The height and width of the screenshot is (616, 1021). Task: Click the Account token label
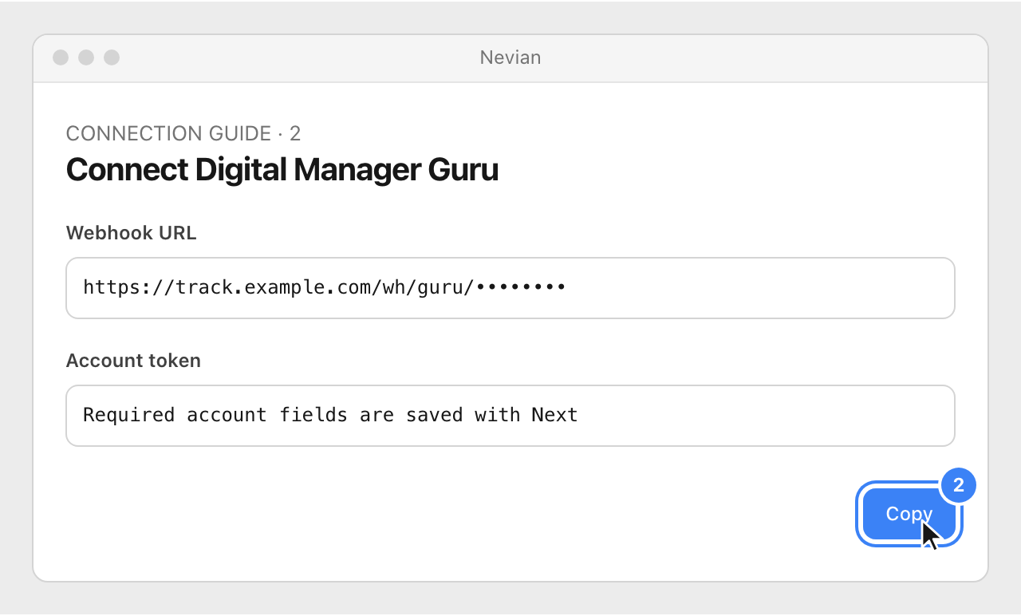point(133,361)
